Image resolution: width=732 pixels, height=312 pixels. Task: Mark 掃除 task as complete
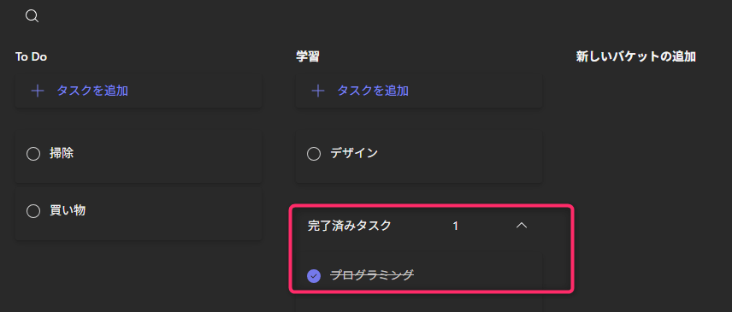pos(33,154)
